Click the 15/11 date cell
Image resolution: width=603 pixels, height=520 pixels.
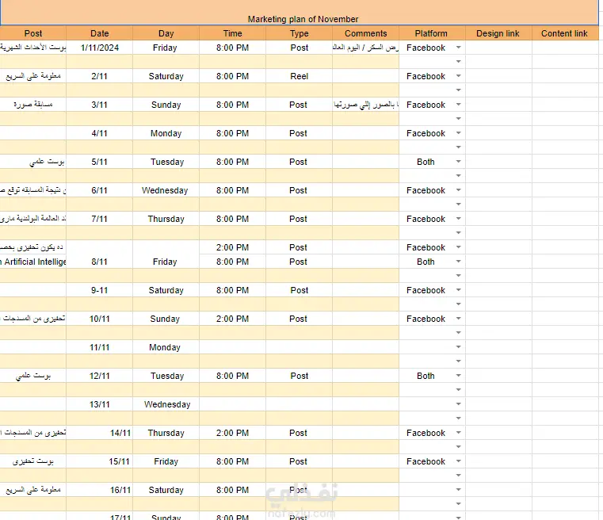click(100, 461)
